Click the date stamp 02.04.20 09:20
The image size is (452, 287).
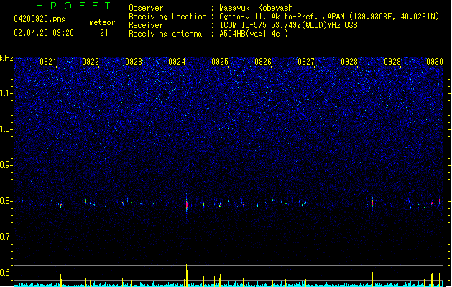tap(44, 33)
